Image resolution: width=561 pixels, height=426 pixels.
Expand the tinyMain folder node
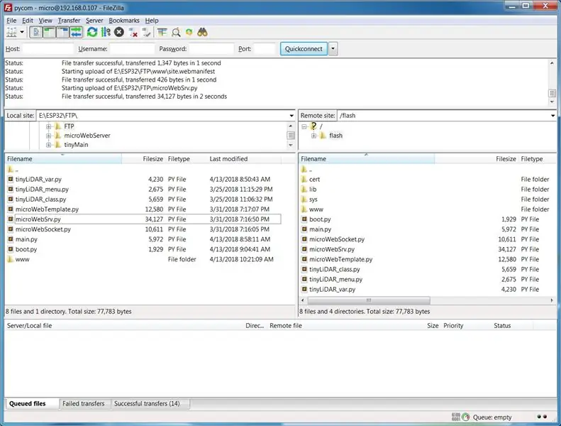(x=49, y=145)
